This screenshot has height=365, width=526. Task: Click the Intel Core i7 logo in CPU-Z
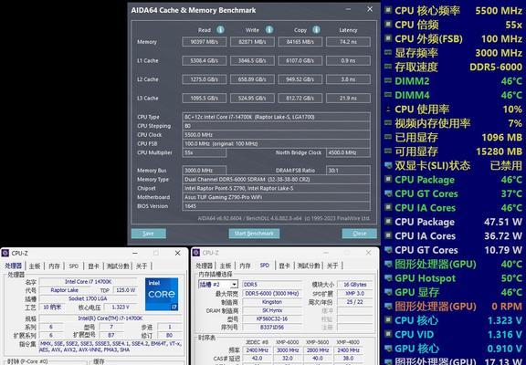162,294
